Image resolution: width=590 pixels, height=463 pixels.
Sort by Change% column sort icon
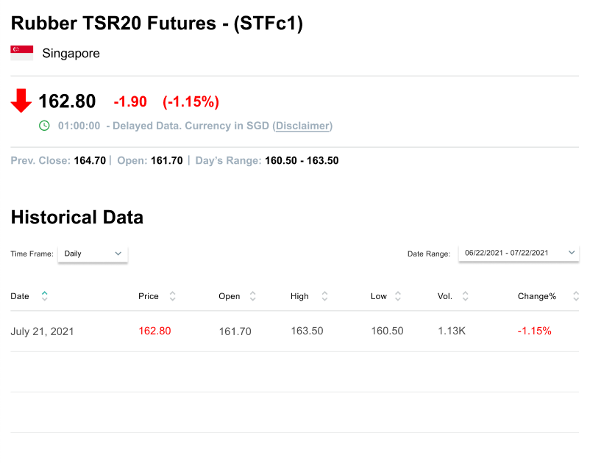pyautogui.click(x=575, y=296)
